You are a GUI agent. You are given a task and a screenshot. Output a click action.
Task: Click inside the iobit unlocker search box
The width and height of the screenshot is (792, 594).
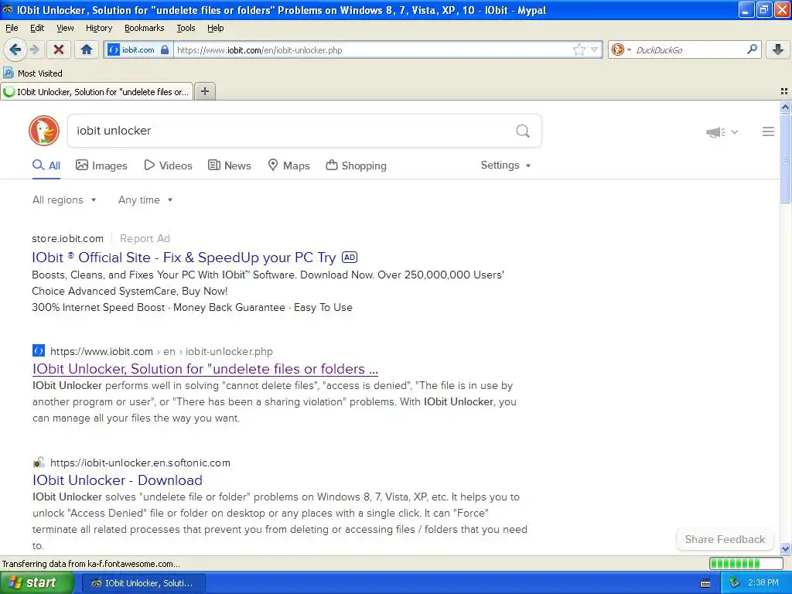291,131
